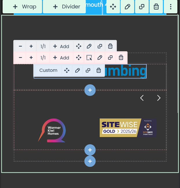
Task: Click SiteWise Gold 2025/26 badge image
Action: (128, 128)
